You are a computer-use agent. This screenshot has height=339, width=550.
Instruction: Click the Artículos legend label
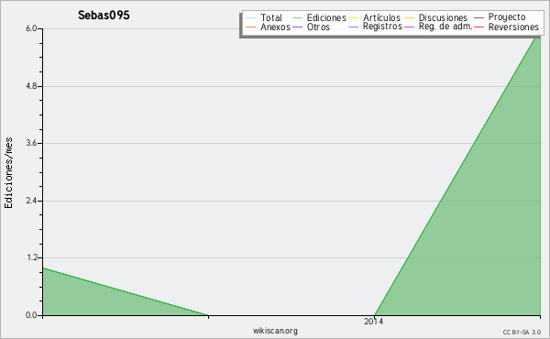[x=381, y=17]
